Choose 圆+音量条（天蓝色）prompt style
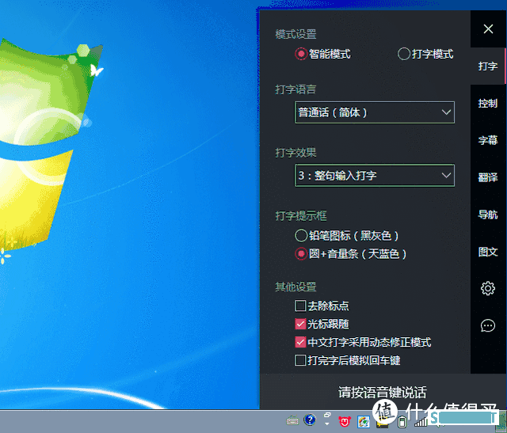 pos(301,254)
